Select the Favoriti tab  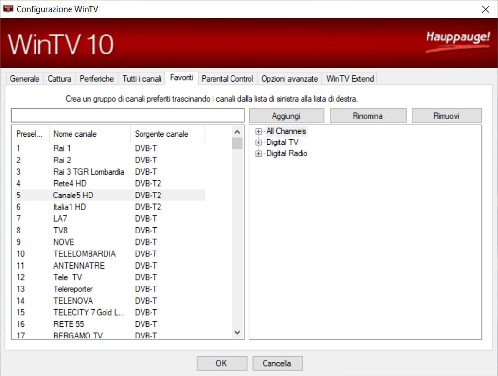click(x=182, y=78)
